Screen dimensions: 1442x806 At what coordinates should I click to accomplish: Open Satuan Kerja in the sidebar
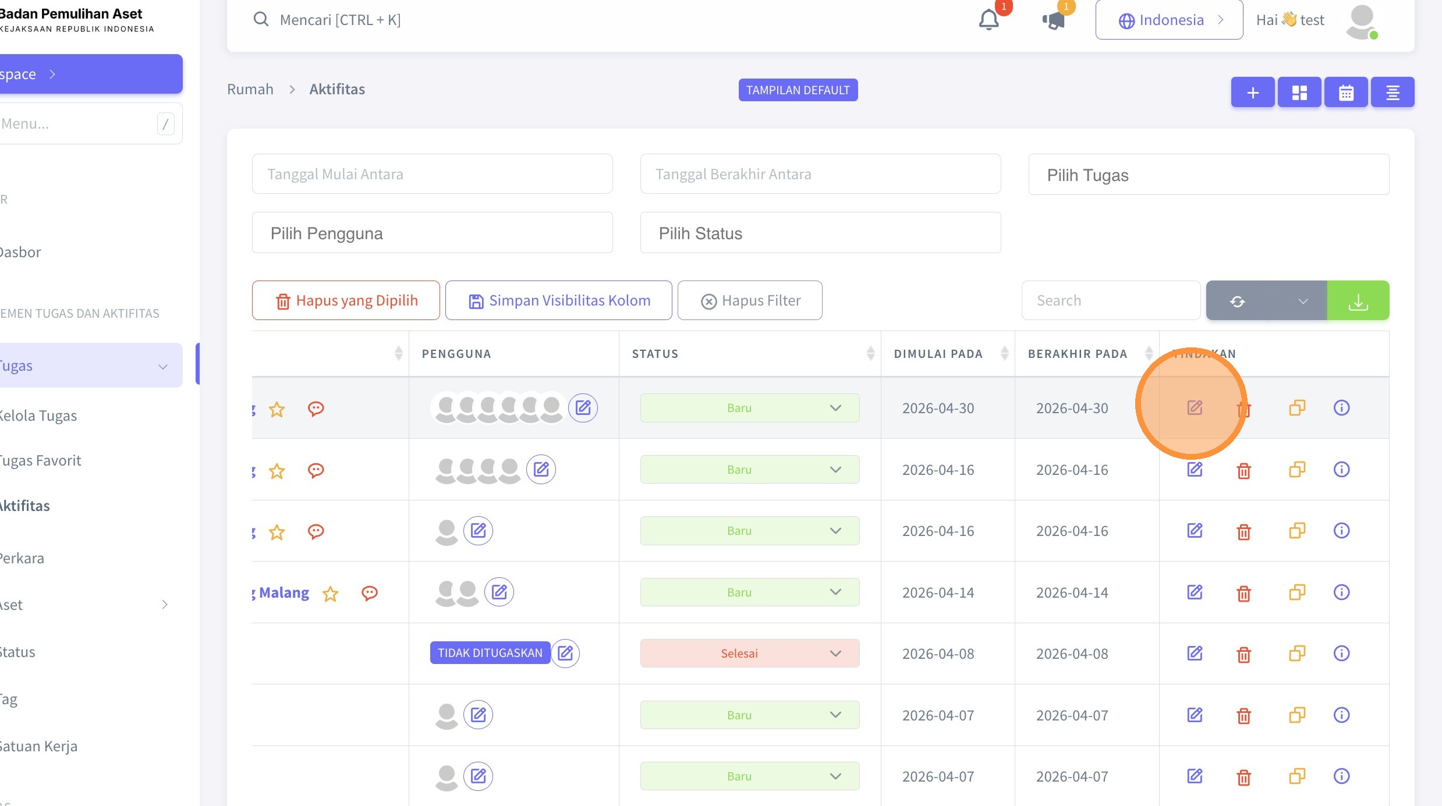coord(38,746)
